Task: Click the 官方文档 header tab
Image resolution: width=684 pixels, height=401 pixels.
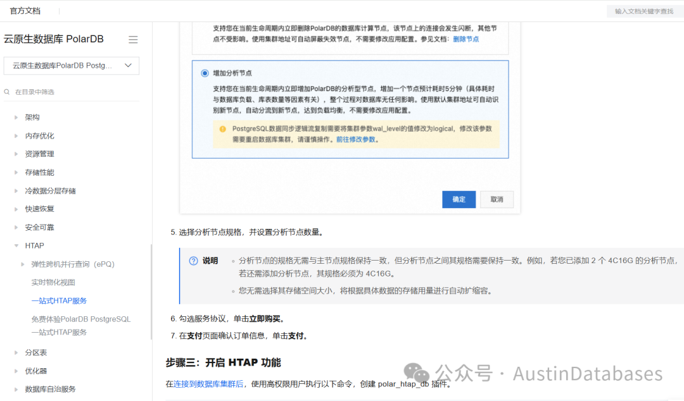Action: click(x=25, y=11)
